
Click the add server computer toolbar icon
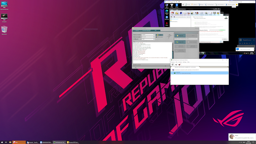click(172, 65)
